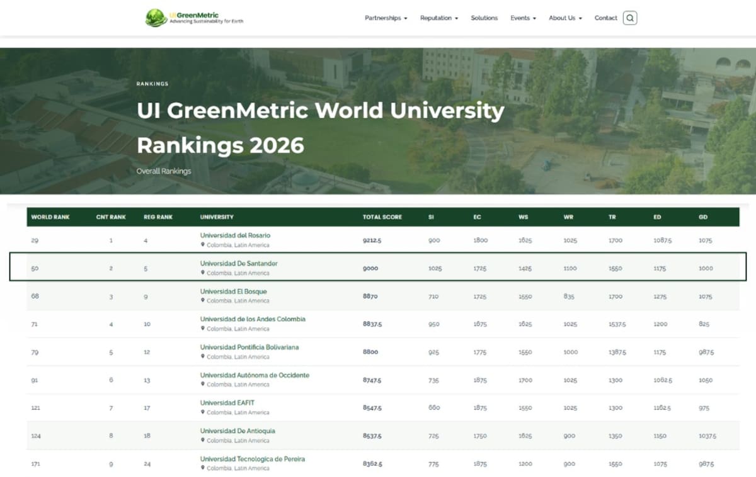Screen dimensions: 756x477
Task: Click location pin under Universidad De Antioquia
Action: tap(203, 441)
